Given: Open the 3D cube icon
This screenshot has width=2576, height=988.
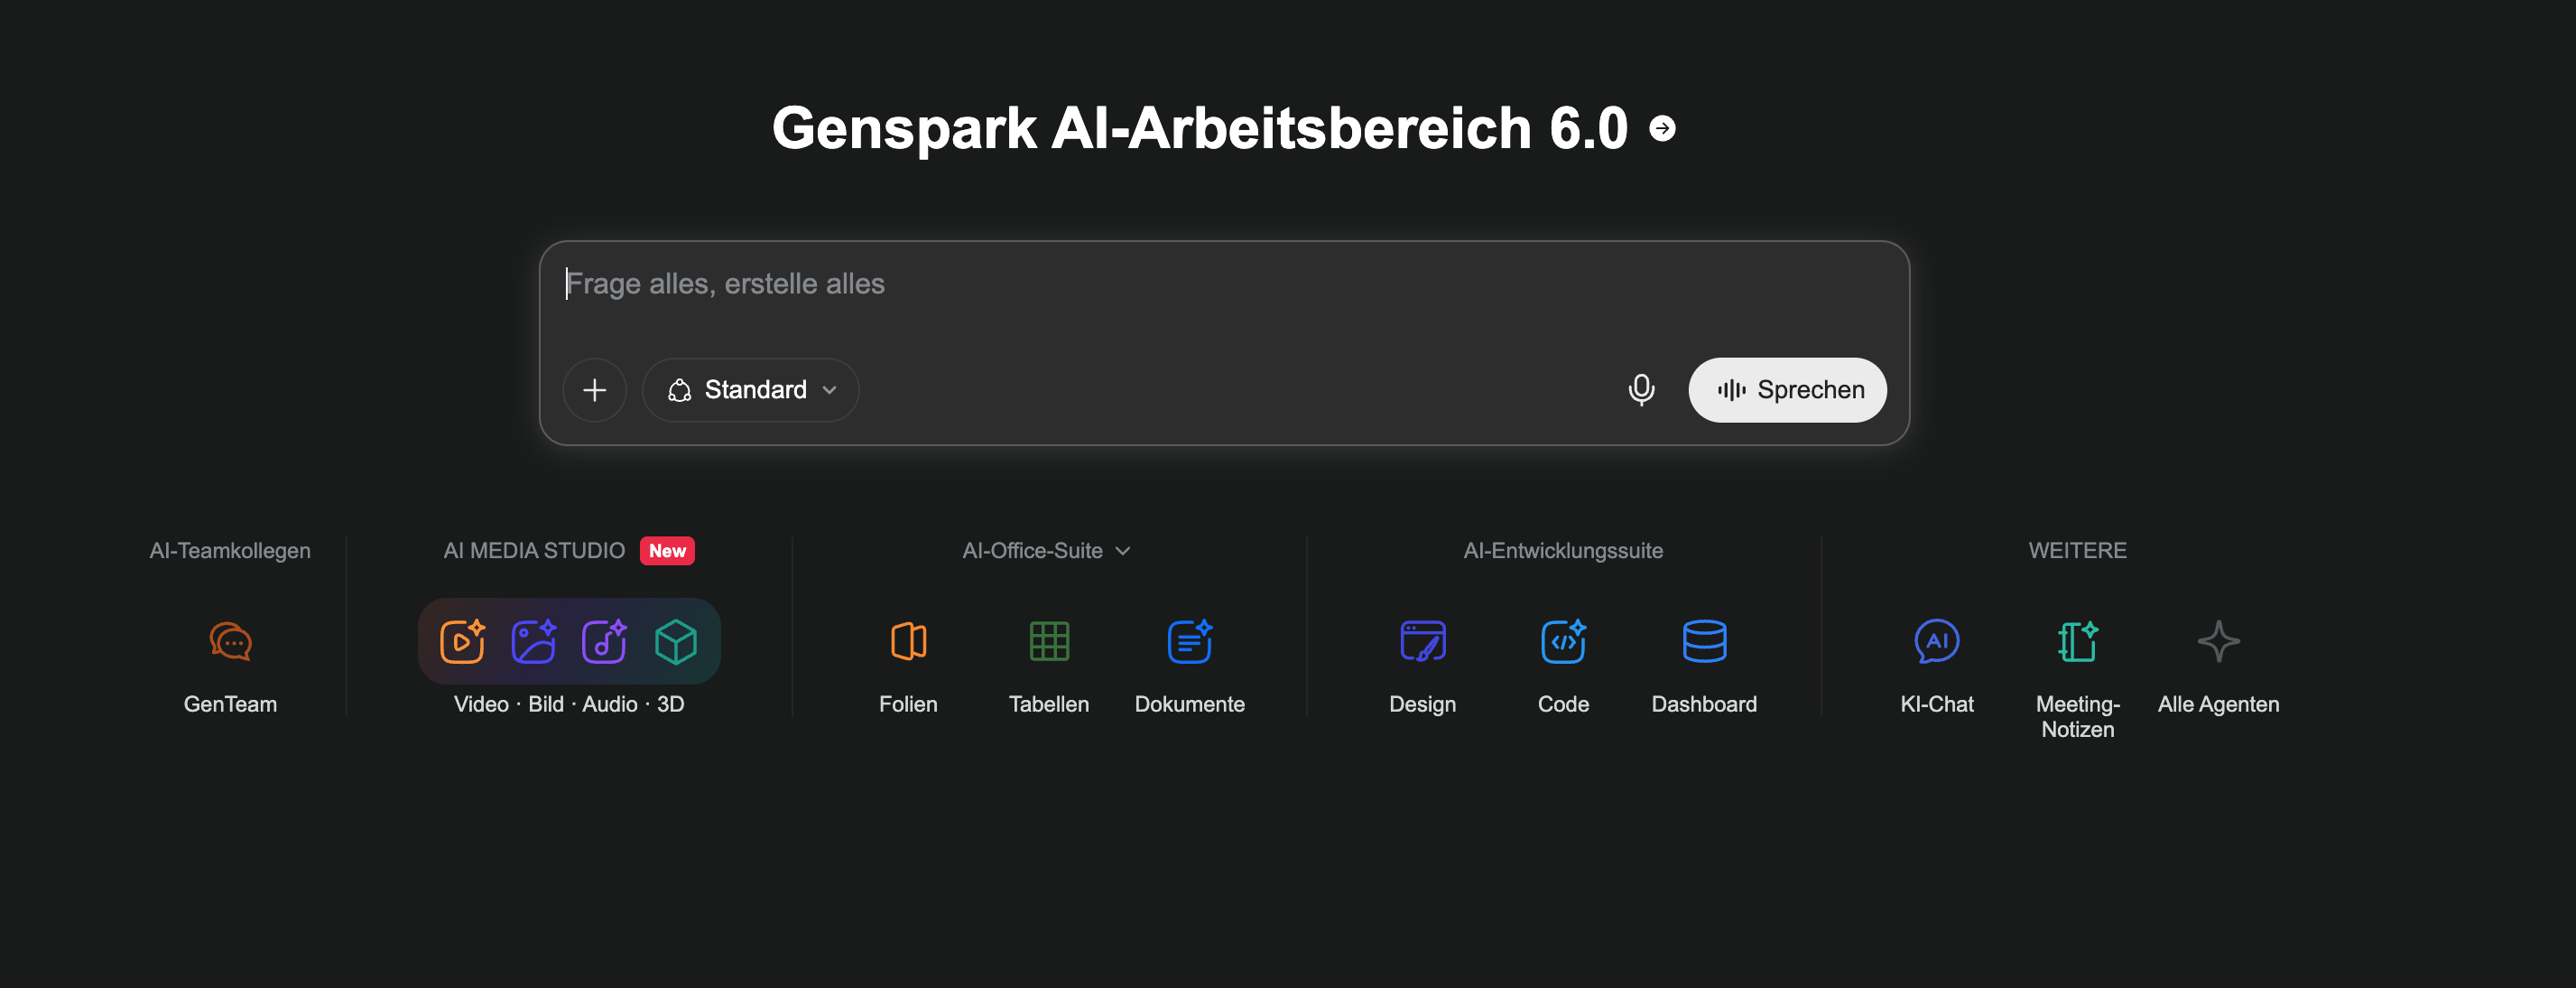Looking at the screenshot, I should click(x=675, y=641).
